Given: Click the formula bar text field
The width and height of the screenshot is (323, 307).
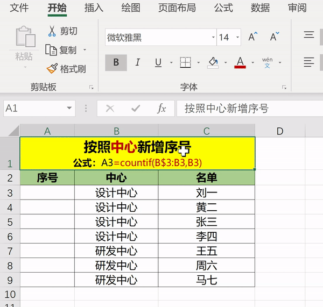Looking at the screenshot, I should pos(250,108).
